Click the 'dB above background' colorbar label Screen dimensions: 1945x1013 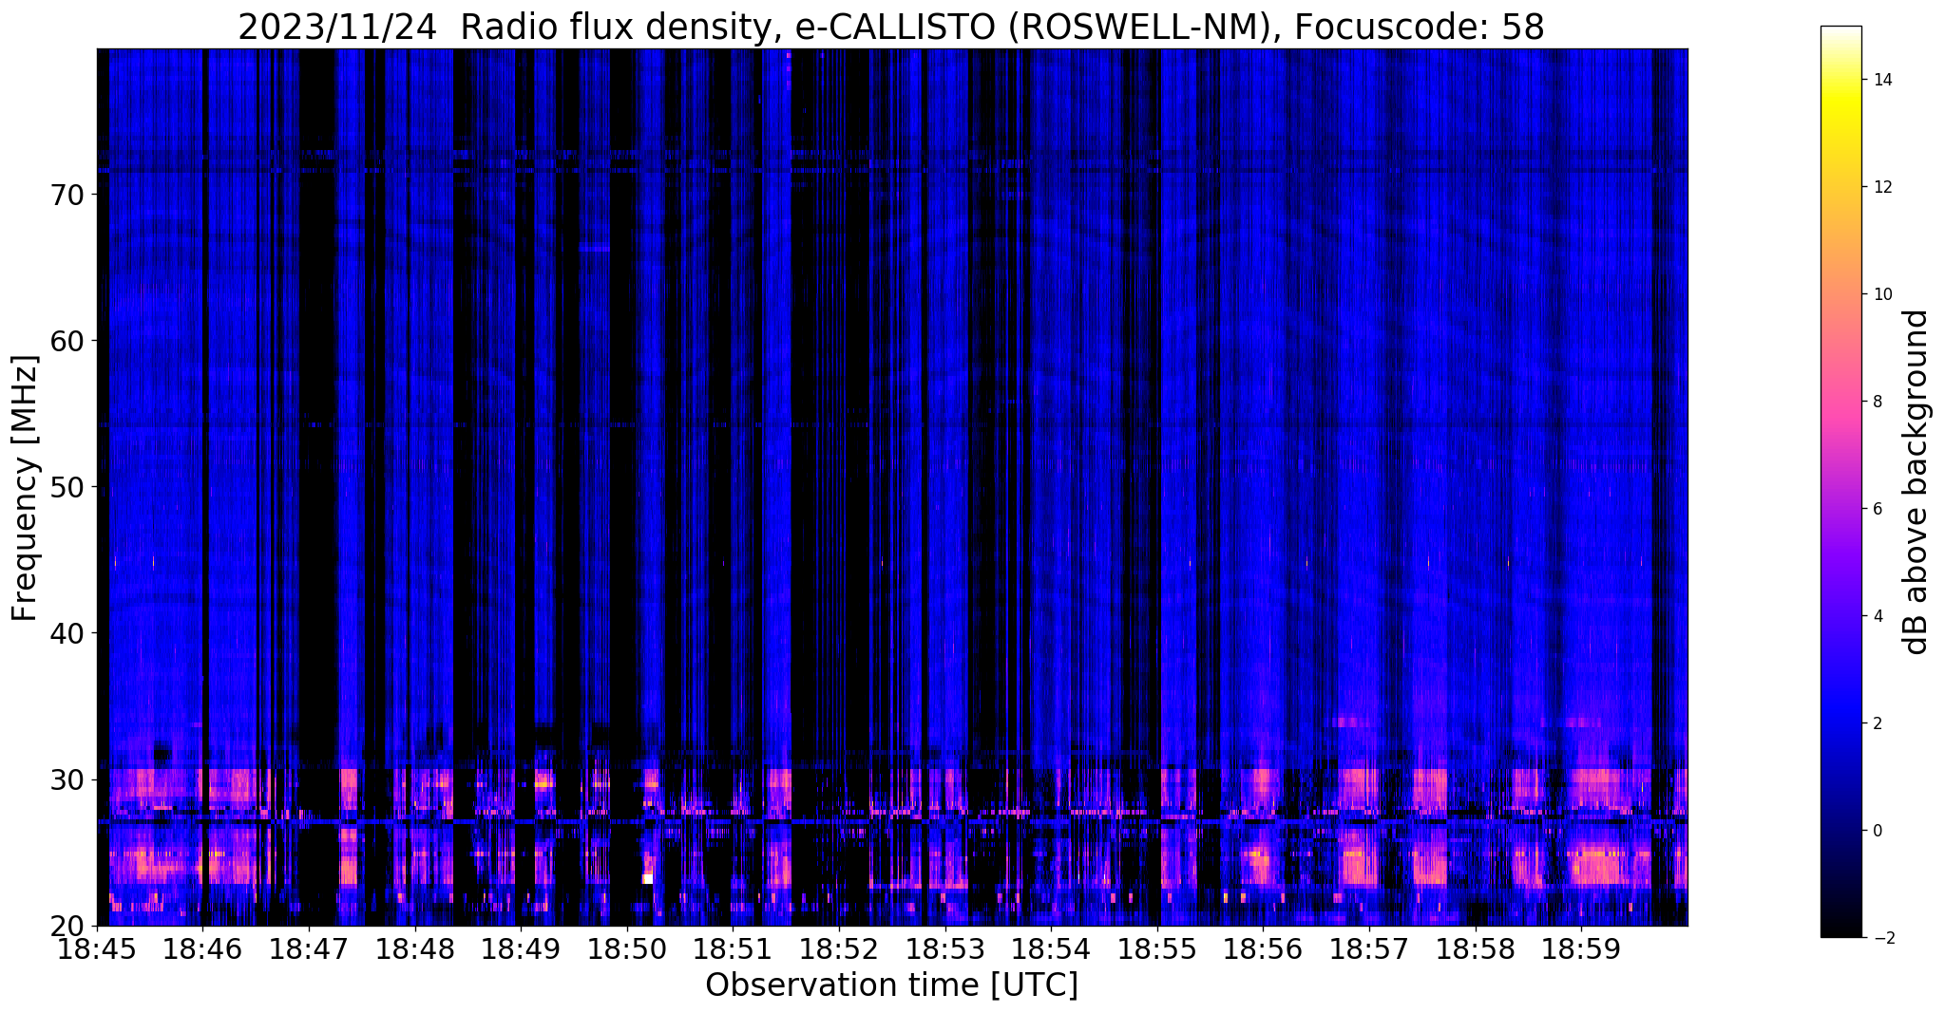click(x=1916, y=482)
